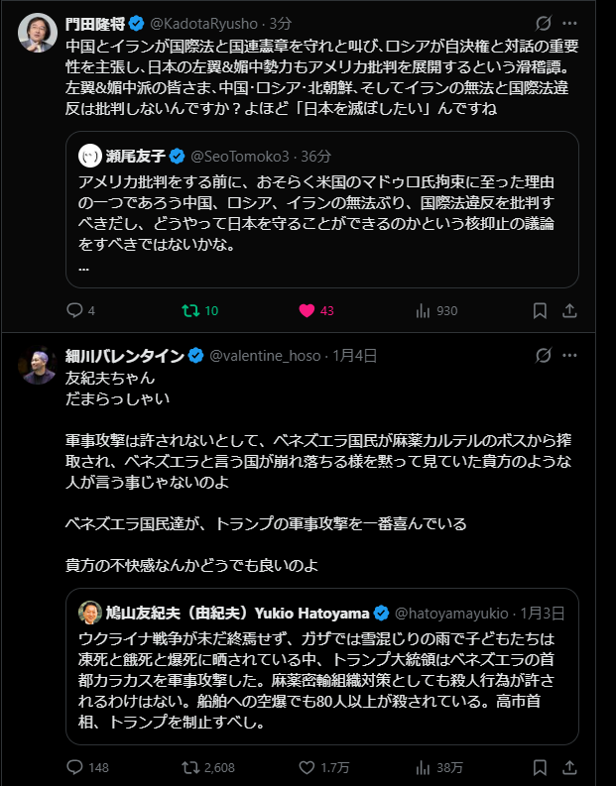
Task: Open more options on 細川バレンタイン's post
Action: (570, 355)
